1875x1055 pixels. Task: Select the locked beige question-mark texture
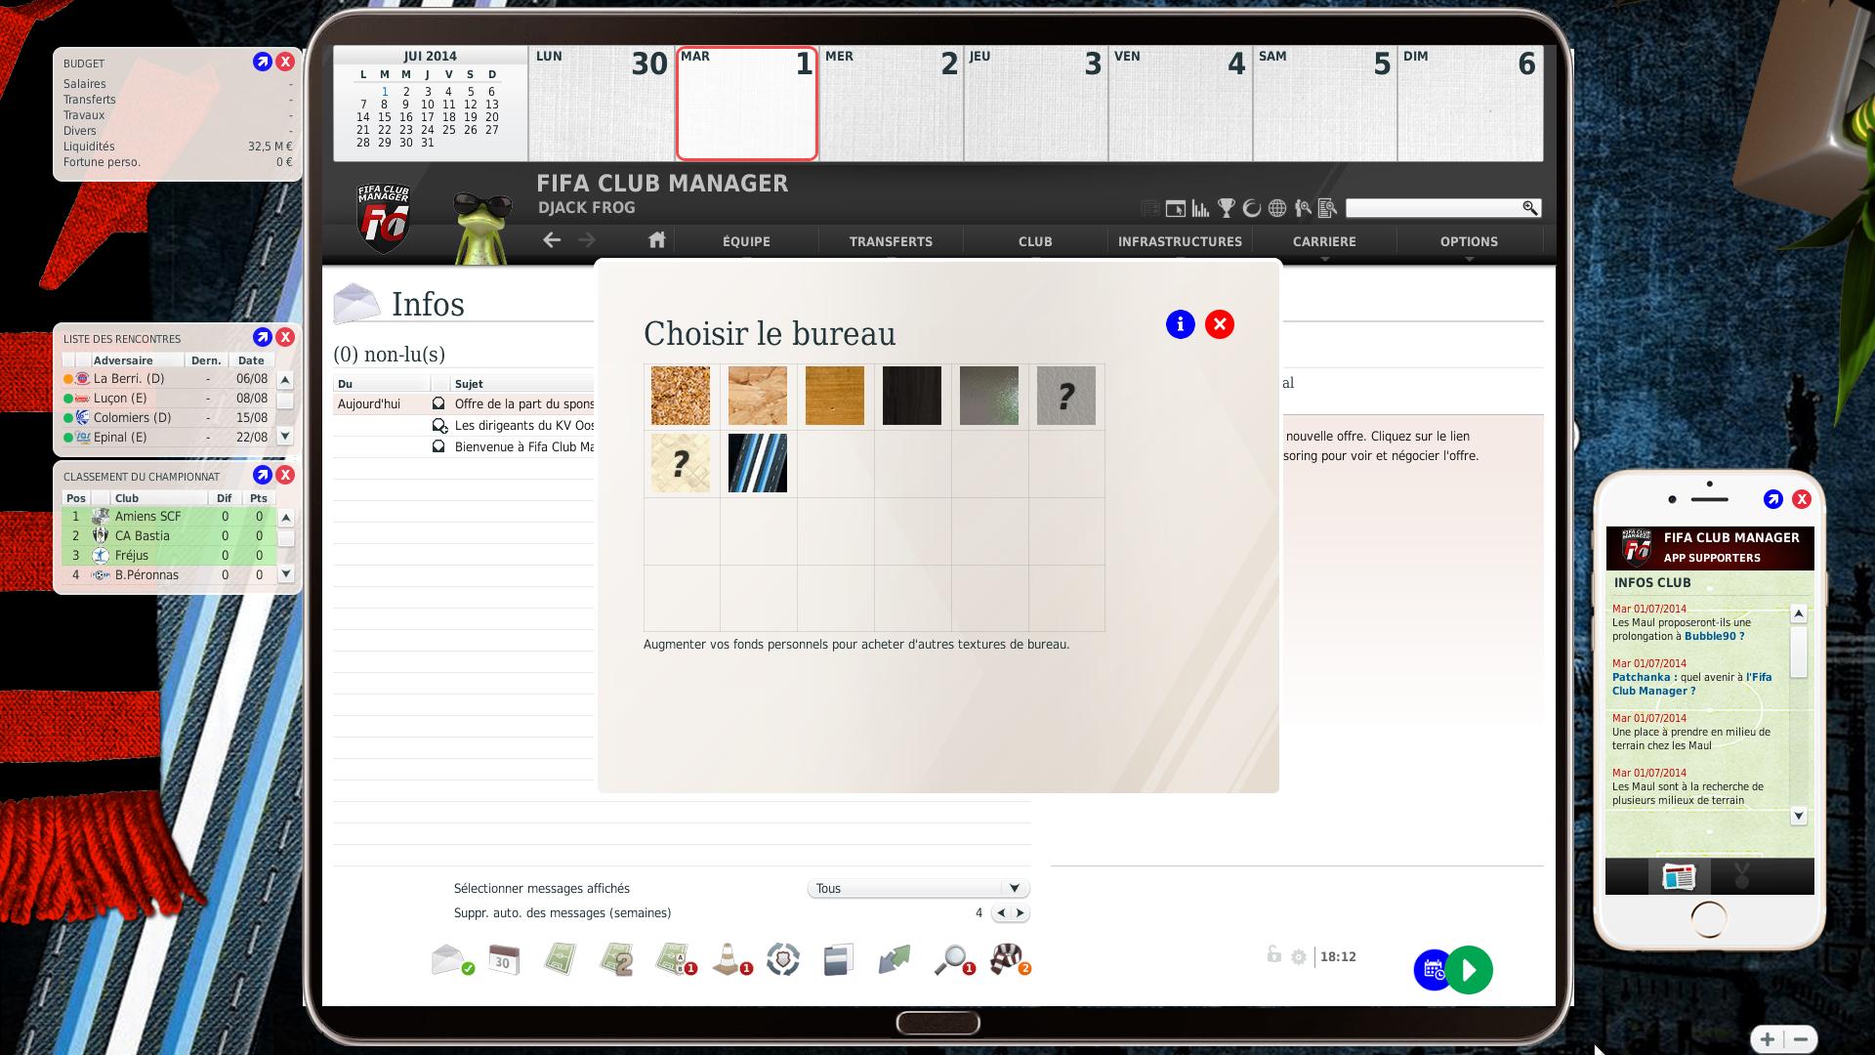coord(681,463)
